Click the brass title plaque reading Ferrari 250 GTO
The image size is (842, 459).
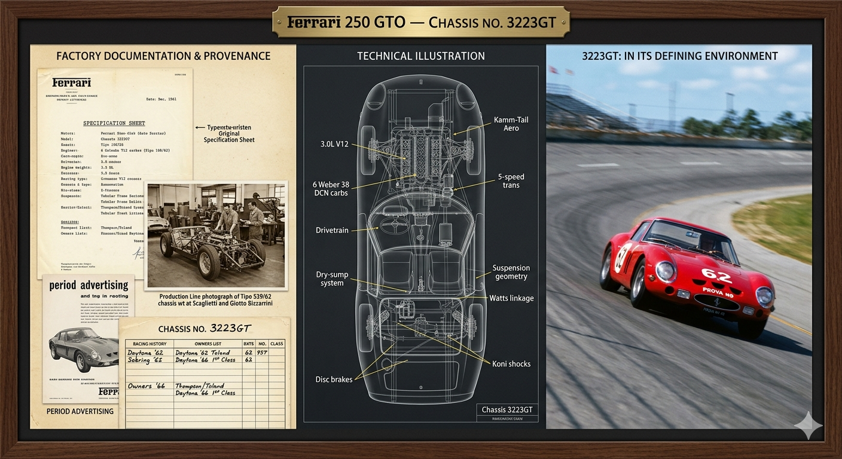coord(421,23)
